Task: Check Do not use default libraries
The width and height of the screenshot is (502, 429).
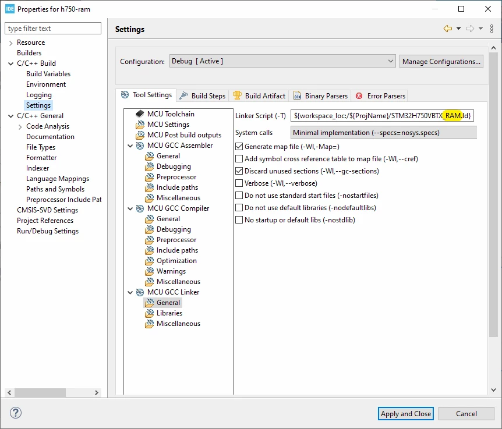Action: coord(239,208)
